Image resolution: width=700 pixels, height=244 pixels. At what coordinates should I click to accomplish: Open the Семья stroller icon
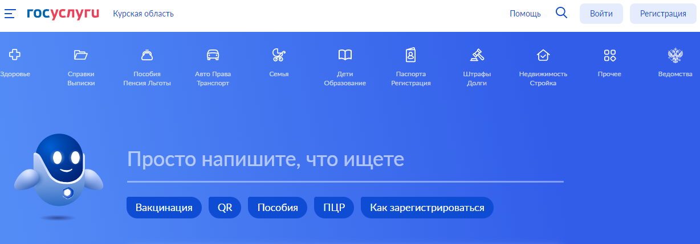coord(279,55)
